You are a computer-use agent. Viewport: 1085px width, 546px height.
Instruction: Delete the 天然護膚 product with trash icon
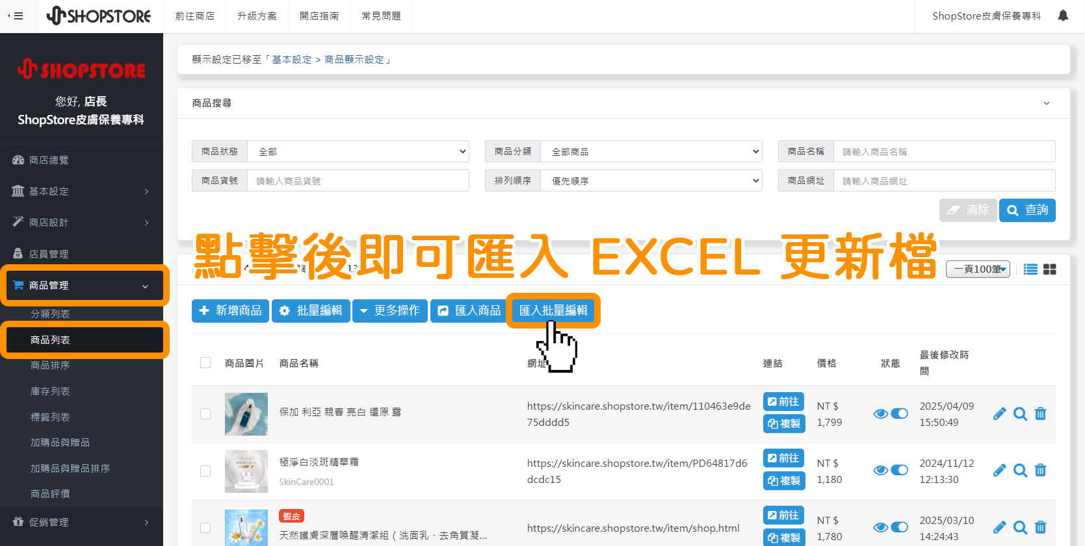(x=1041, y=527)
